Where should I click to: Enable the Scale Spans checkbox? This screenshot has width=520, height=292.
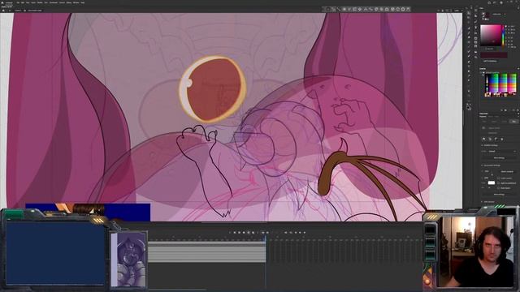tap(498, 187)
